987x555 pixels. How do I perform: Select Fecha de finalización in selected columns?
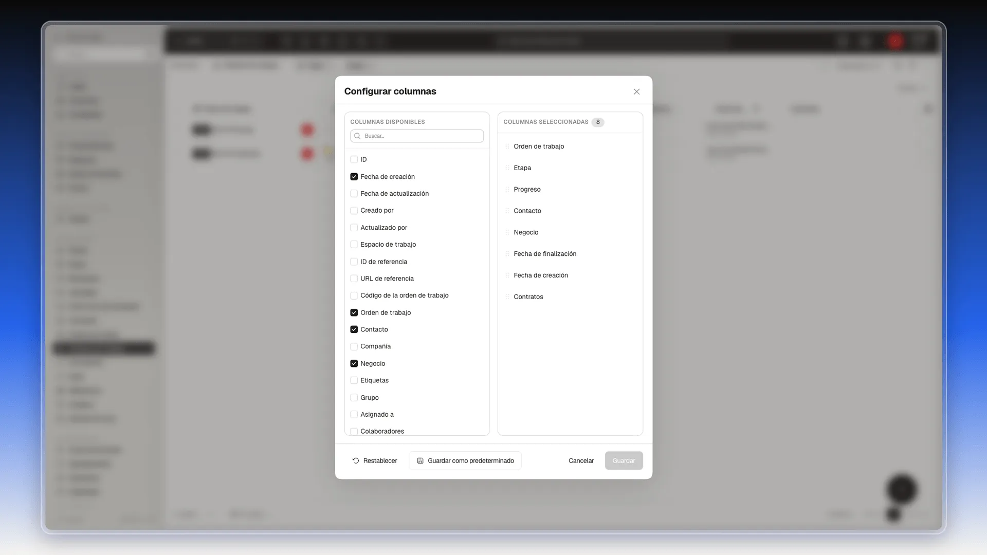tap(545, 254)
